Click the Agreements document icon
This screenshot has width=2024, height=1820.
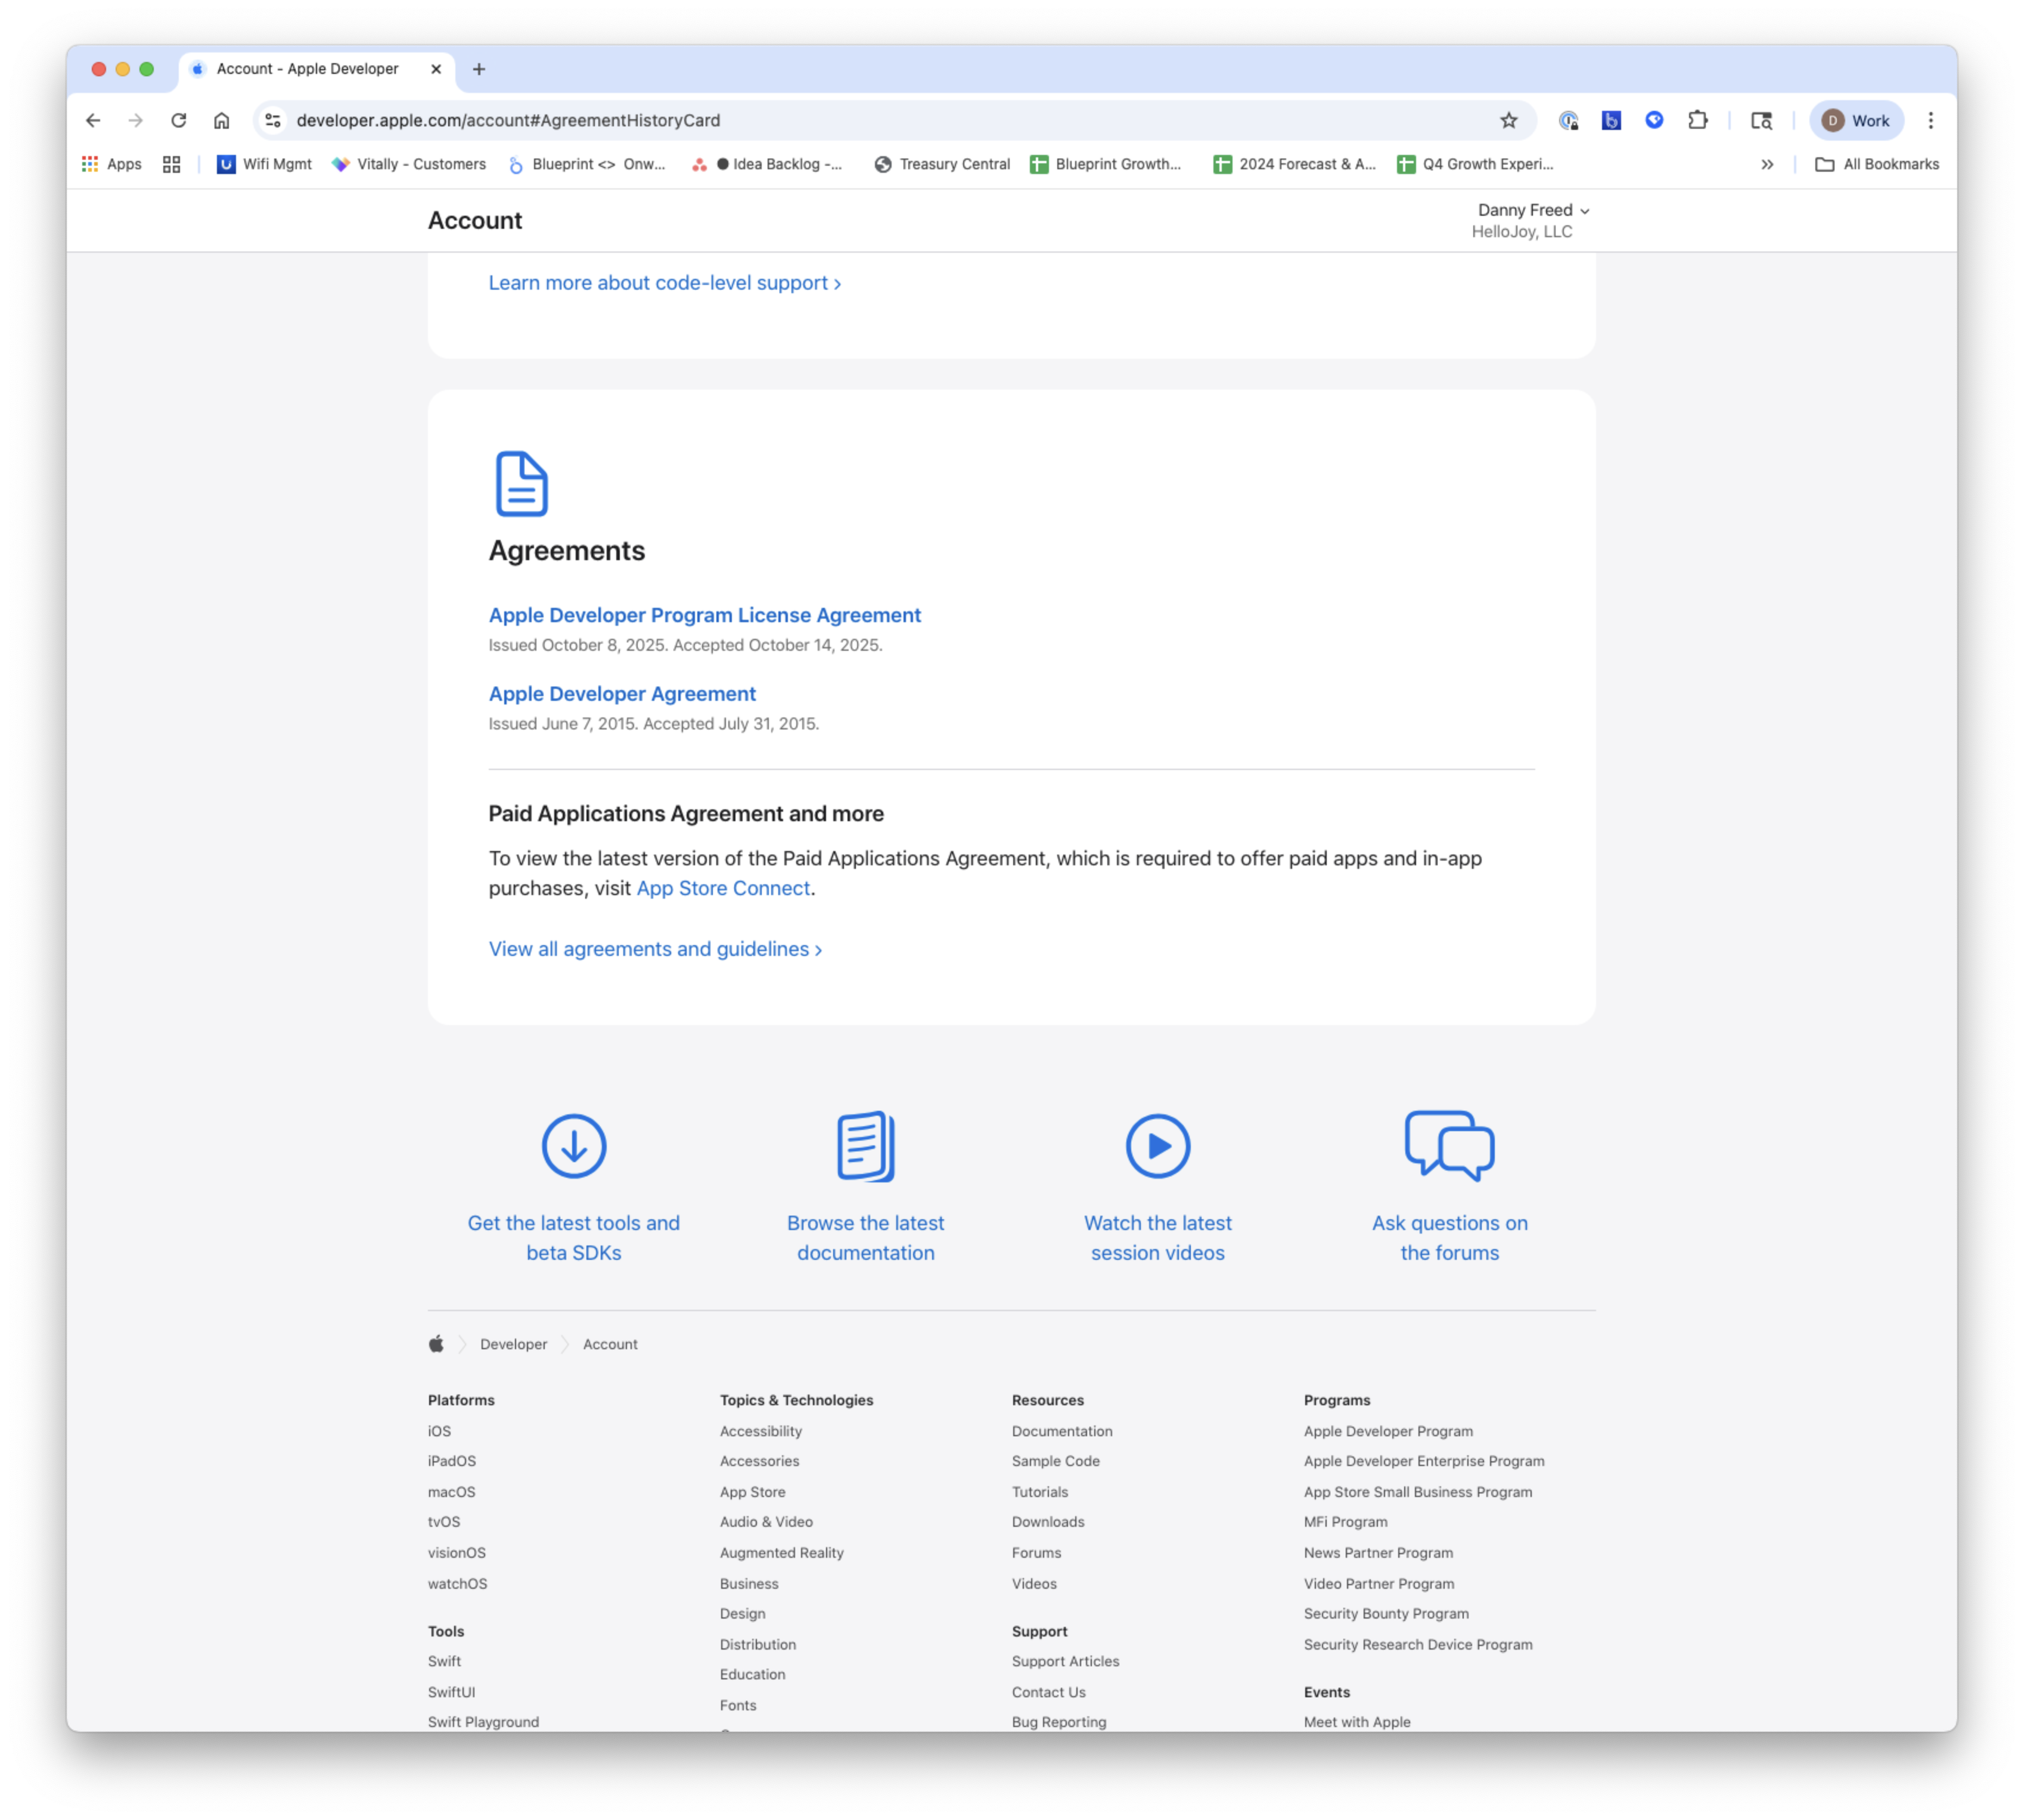tap(521, 484)
